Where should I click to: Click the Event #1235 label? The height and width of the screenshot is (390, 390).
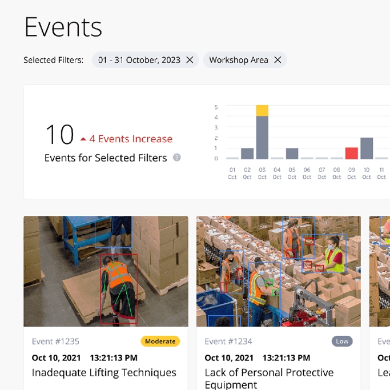[x=55, y=341]
